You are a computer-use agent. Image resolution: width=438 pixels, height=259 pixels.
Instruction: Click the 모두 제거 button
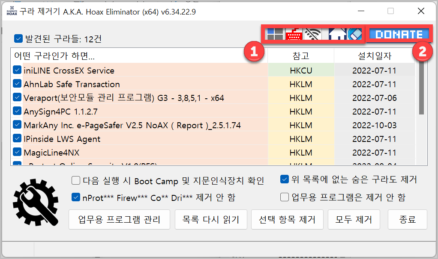[x=354, y=219]
